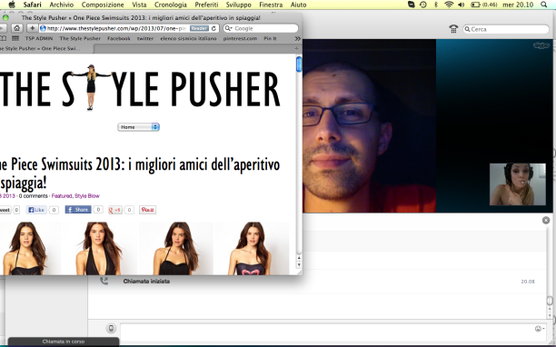Screen dimensions: 556x347
Task: Open the Cronologia menu
Action: click(171, 5)
